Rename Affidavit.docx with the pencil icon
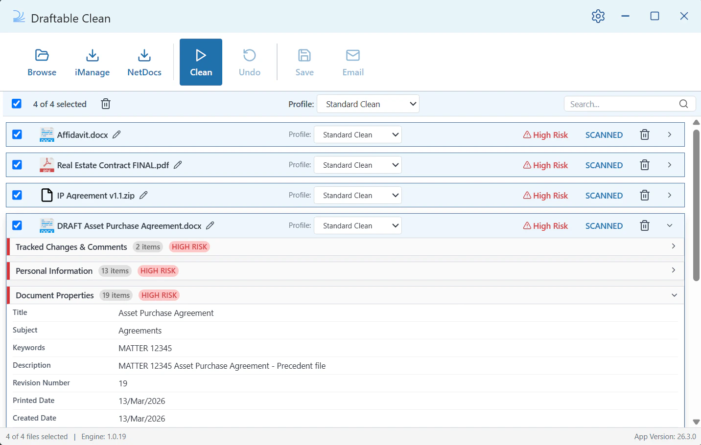Viewport: 701px width, 445px height. 117,134
